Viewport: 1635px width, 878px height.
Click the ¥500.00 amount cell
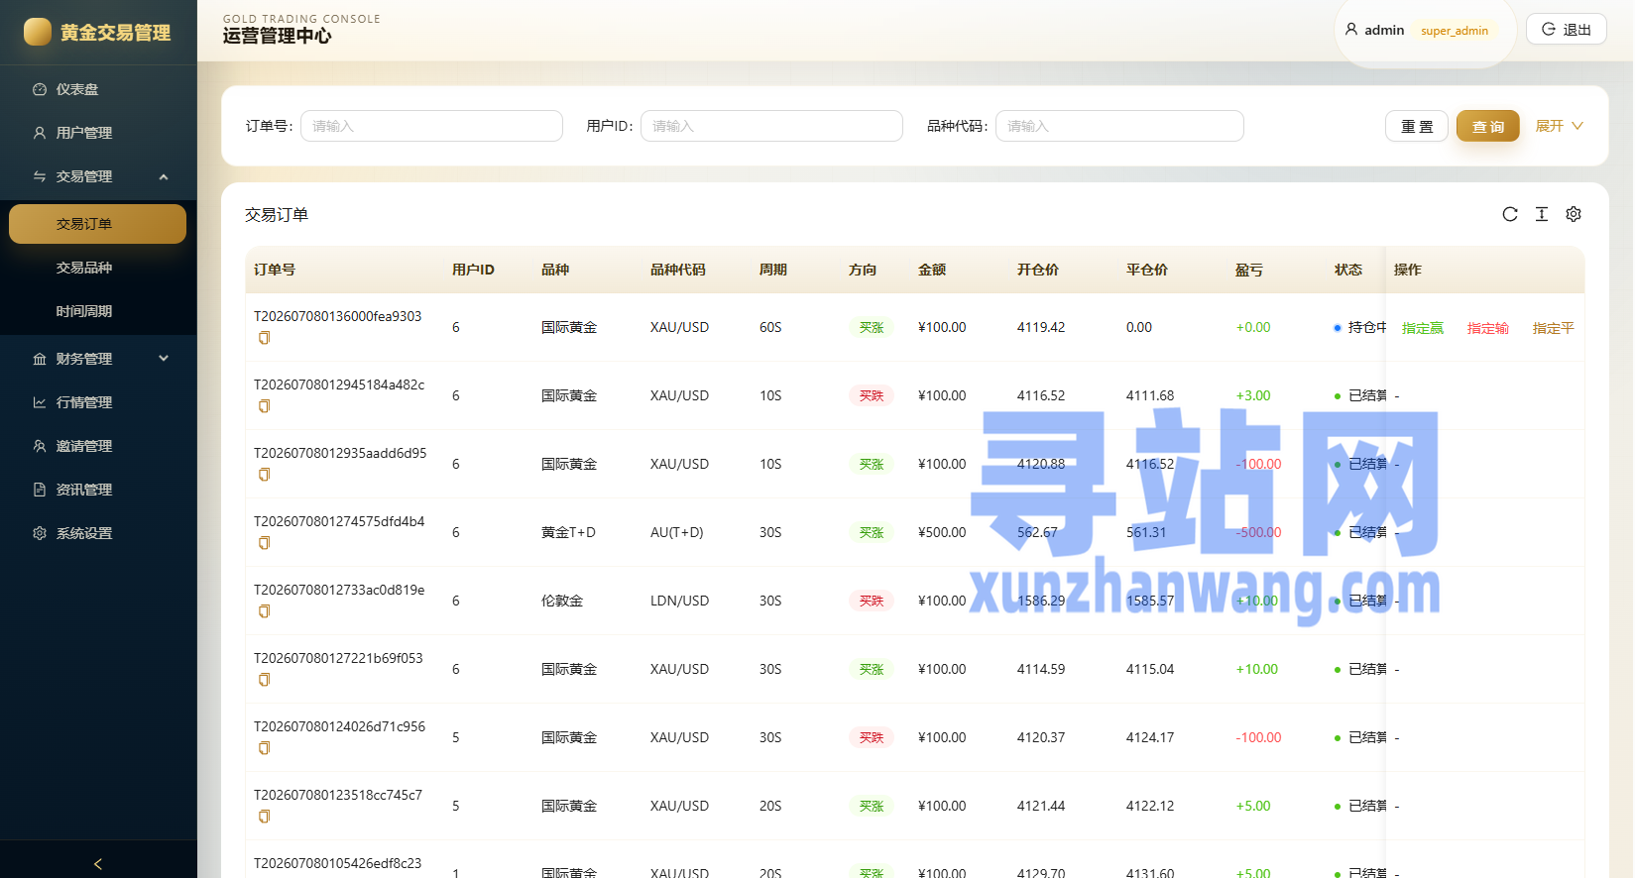tap(942, 532)
